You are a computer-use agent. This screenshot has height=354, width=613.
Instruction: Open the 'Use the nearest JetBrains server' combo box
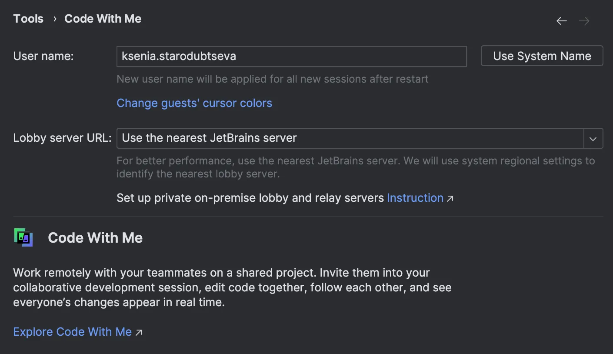tap(350, 138)
